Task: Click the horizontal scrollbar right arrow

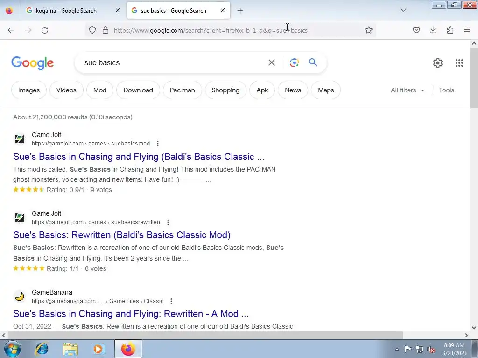Action: tap(466, 336)
